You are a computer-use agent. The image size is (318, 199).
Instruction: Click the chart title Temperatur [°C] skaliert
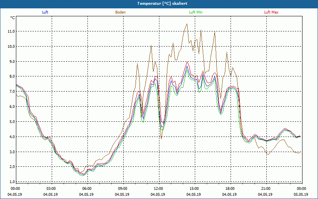pos(162,4)
